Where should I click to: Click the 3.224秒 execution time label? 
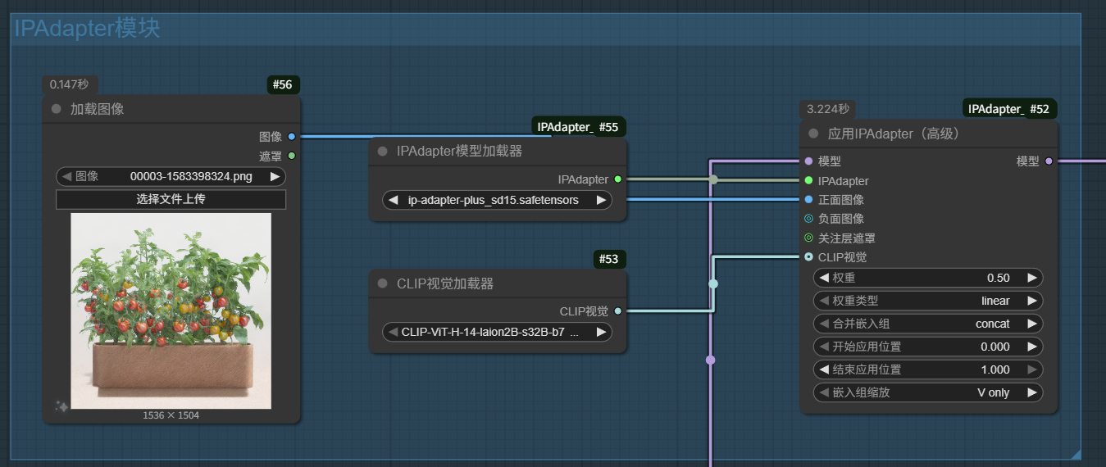[x=828, y=109]
